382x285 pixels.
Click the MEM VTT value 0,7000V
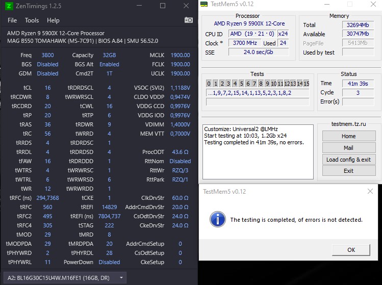180,134
